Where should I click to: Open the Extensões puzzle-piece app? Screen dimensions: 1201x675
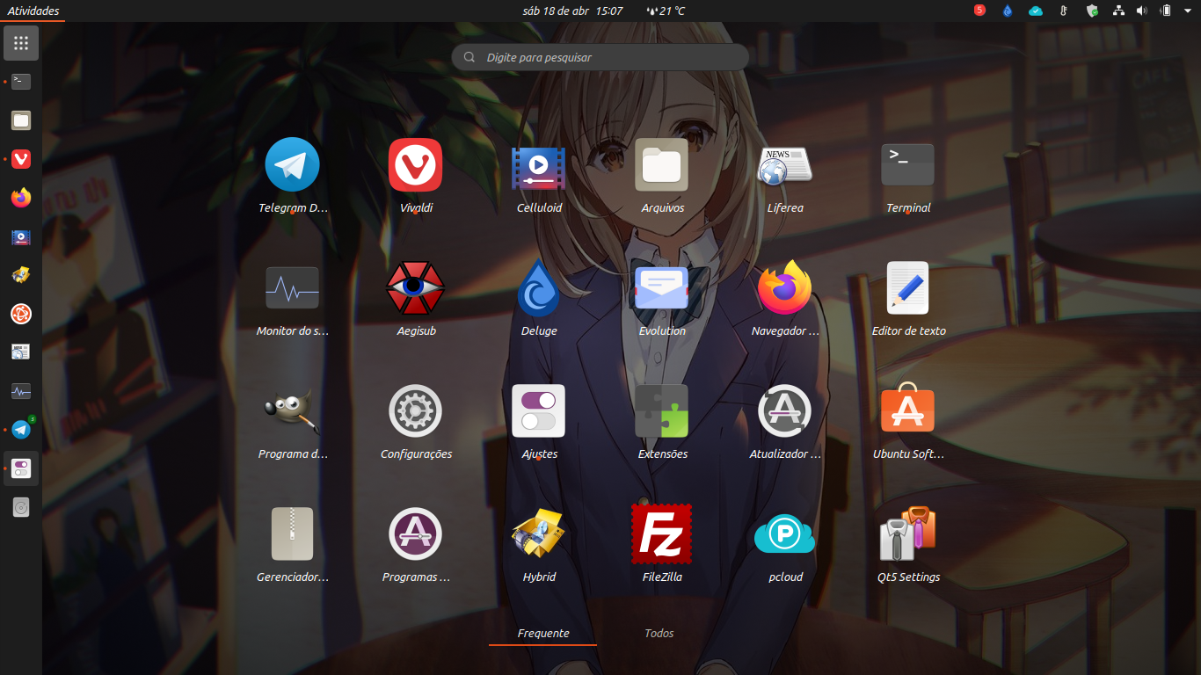pyautogui.click(x=662, y=411)
